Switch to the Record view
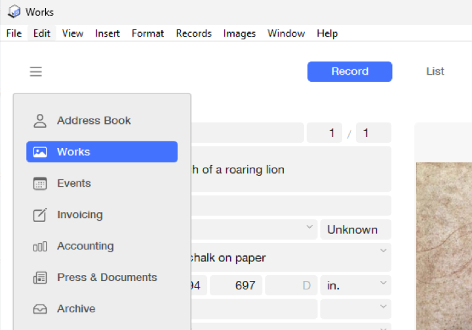This screenshot has width=472, height=330. tap(350, 71)
